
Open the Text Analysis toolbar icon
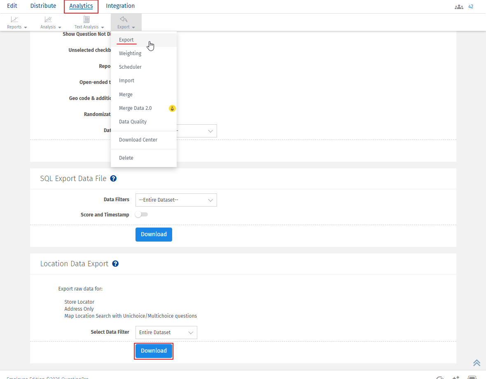86,19
